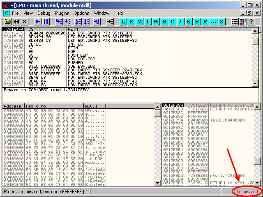Run the program with play icon

pyautogui.click(x=37, y=21)
